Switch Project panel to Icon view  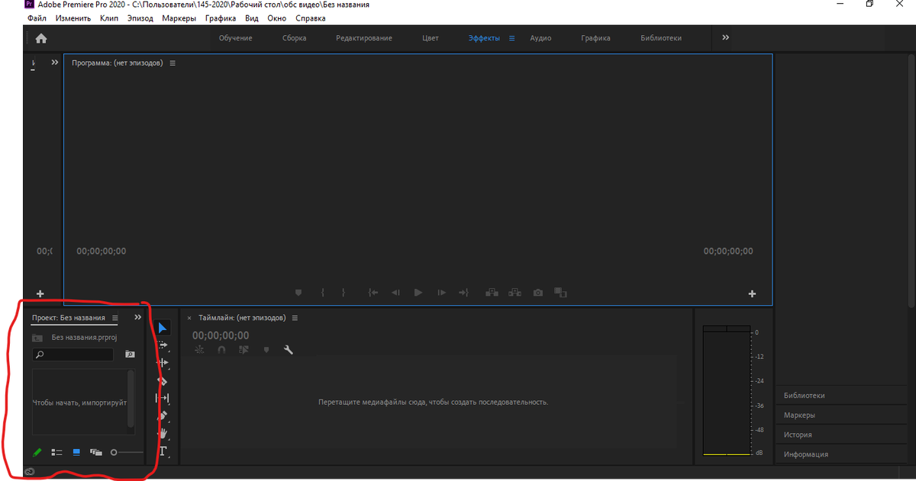[76, 452]
